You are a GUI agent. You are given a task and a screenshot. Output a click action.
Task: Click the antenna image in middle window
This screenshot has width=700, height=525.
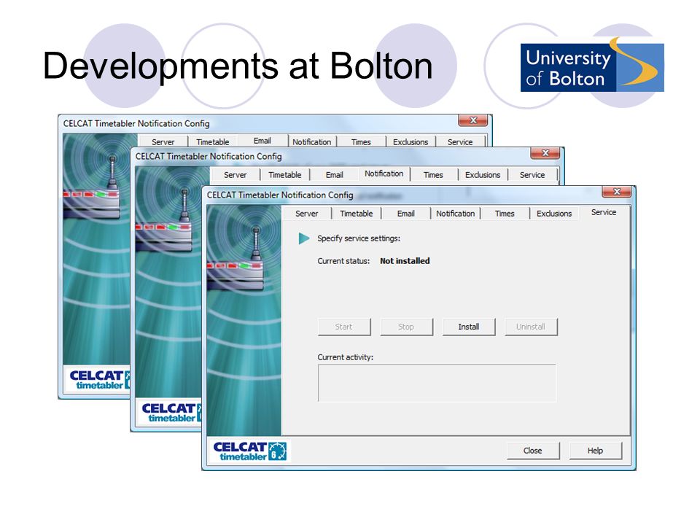pyautogui.click(x=168, y=281)
